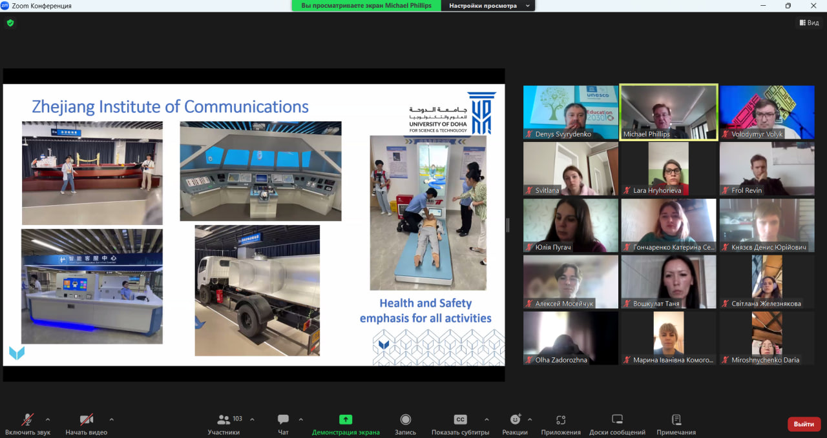Open the View (Вид) menu
This screenshot has width=827, height=438.
coord(809,23)
